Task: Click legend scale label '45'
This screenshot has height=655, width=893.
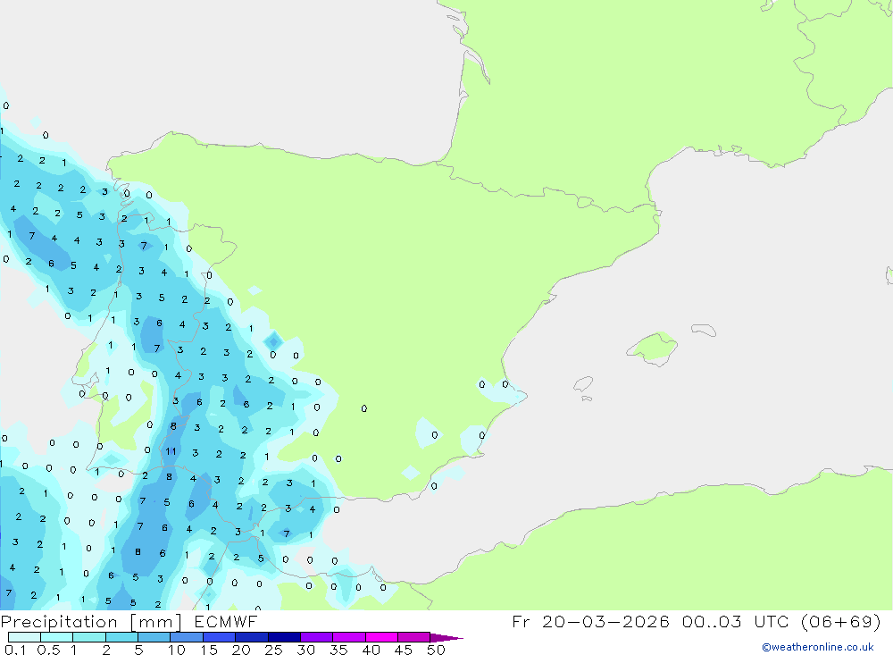Action: (x=404, y=650)
